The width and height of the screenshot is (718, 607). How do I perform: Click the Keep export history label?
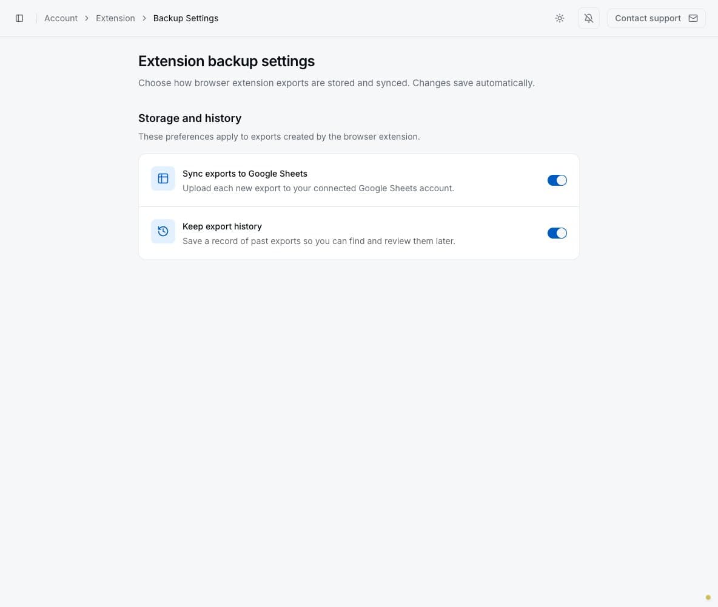222,226
